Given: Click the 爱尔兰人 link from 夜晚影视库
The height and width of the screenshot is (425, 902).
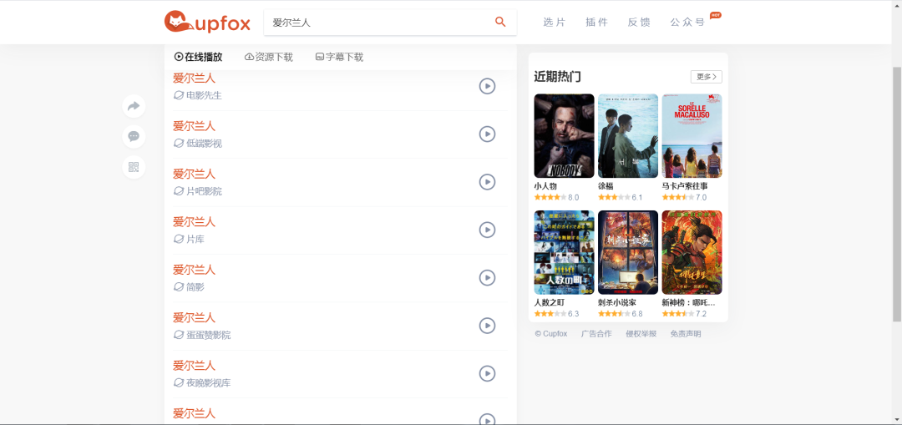Looking at the screenshot, I should coord(194,366).
